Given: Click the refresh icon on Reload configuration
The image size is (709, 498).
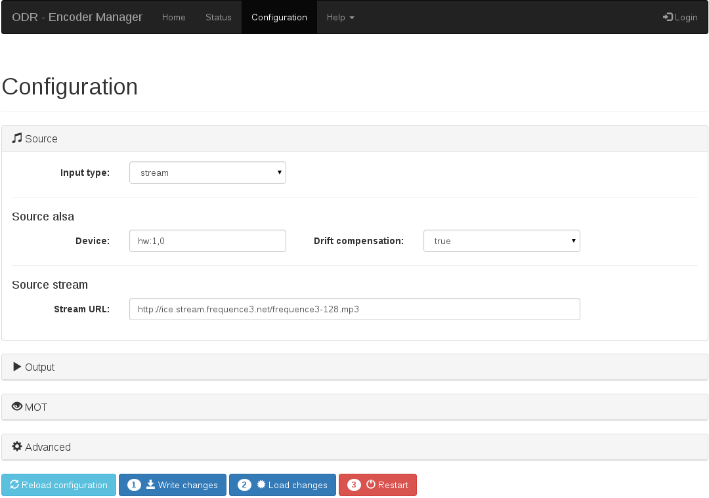Looking at the screenshot, I should [x=14, y=484].
